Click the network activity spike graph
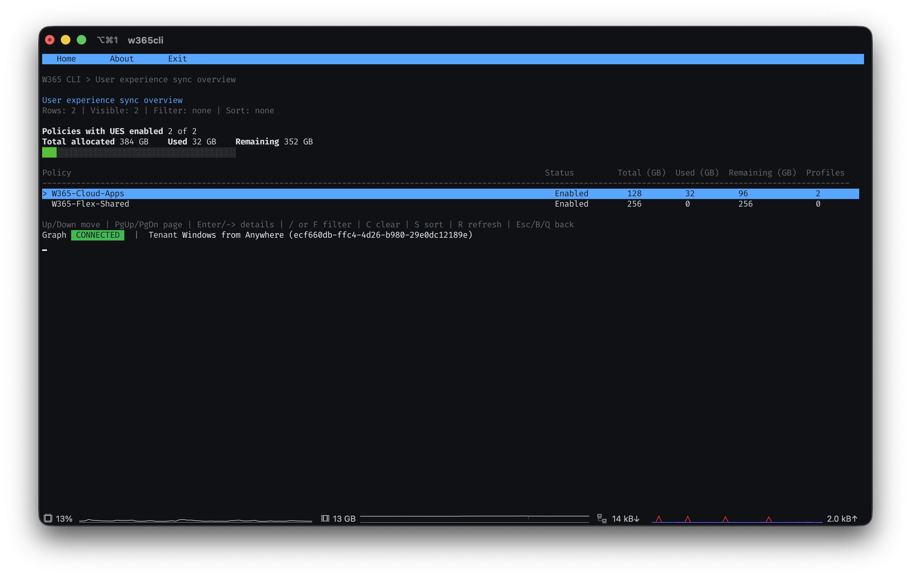Image resolution: width=911 pixels, height=577 pixels. pos(737,519)
